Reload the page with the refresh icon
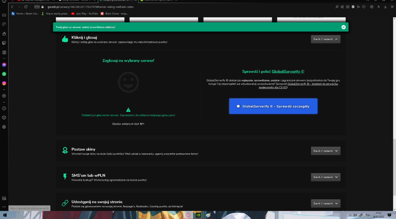 (x=26, y=7)
